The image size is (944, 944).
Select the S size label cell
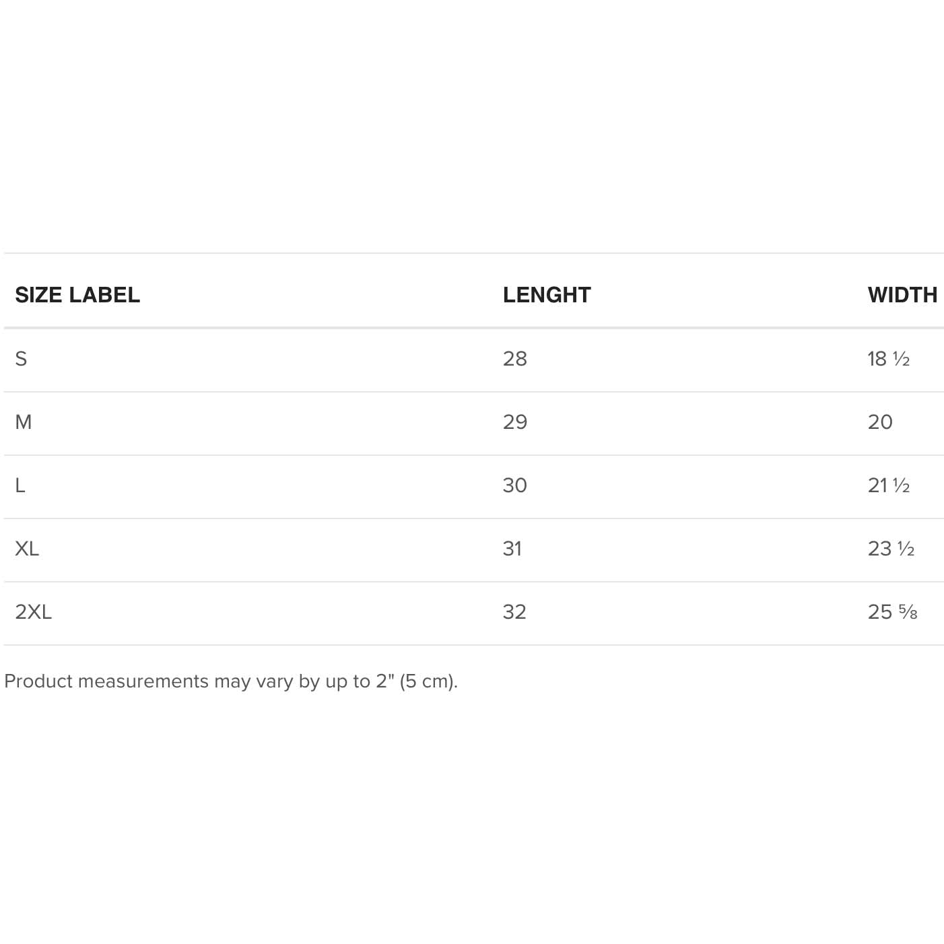[x=22, y=359]
